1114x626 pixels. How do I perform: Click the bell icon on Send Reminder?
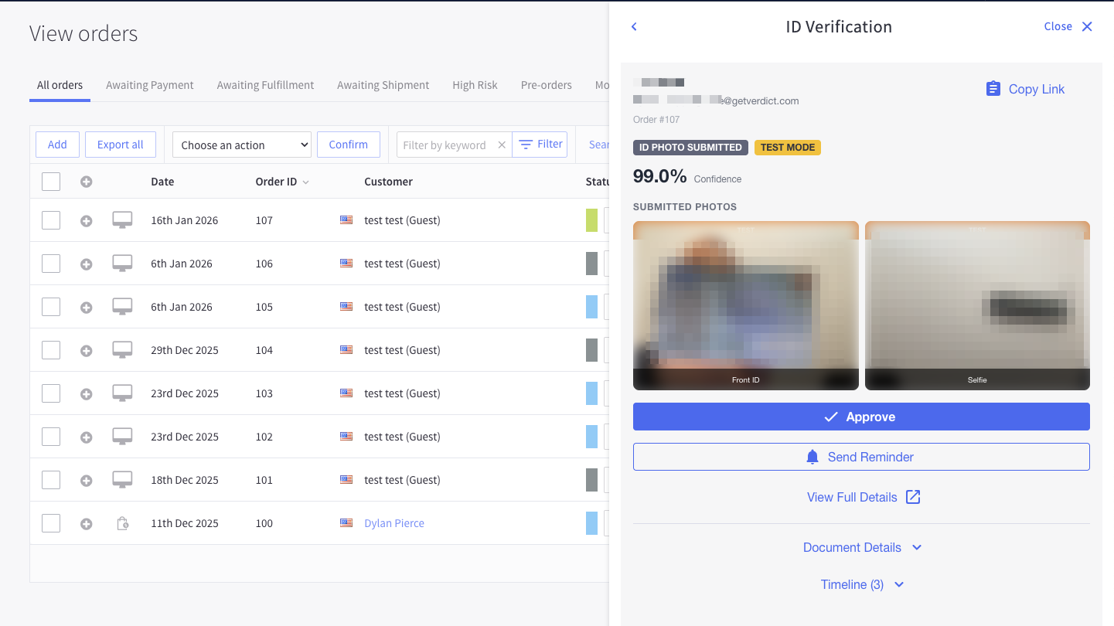tap(812, 456)
